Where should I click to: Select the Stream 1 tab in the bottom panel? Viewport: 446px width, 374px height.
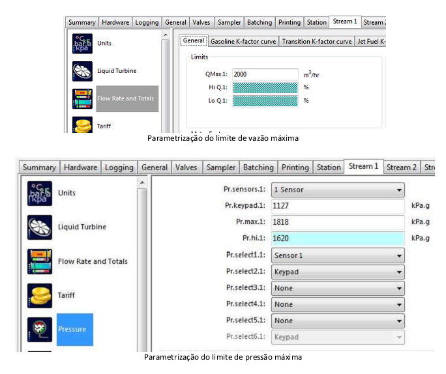pos(364,167)
